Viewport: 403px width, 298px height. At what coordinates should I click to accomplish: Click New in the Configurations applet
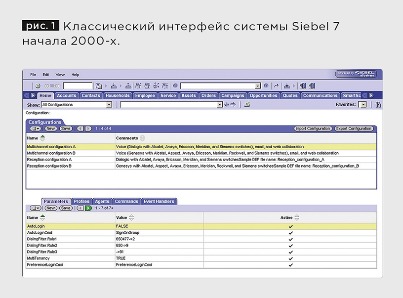click(51, 128)
